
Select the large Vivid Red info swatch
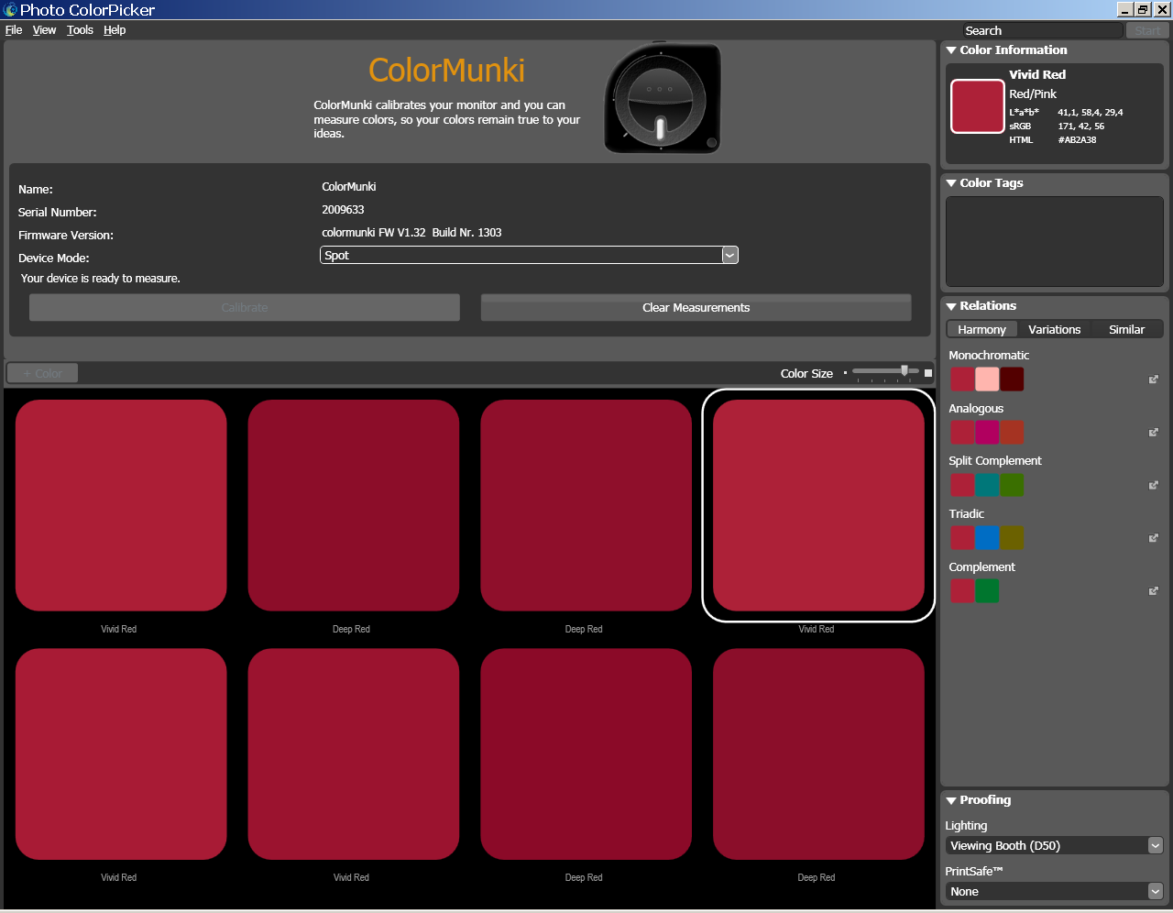click(977, 106)
